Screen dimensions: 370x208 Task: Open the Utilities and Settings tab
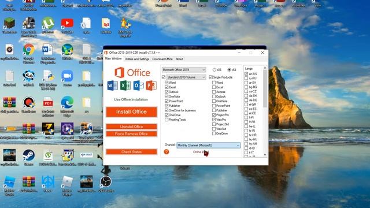click(137, 59)
